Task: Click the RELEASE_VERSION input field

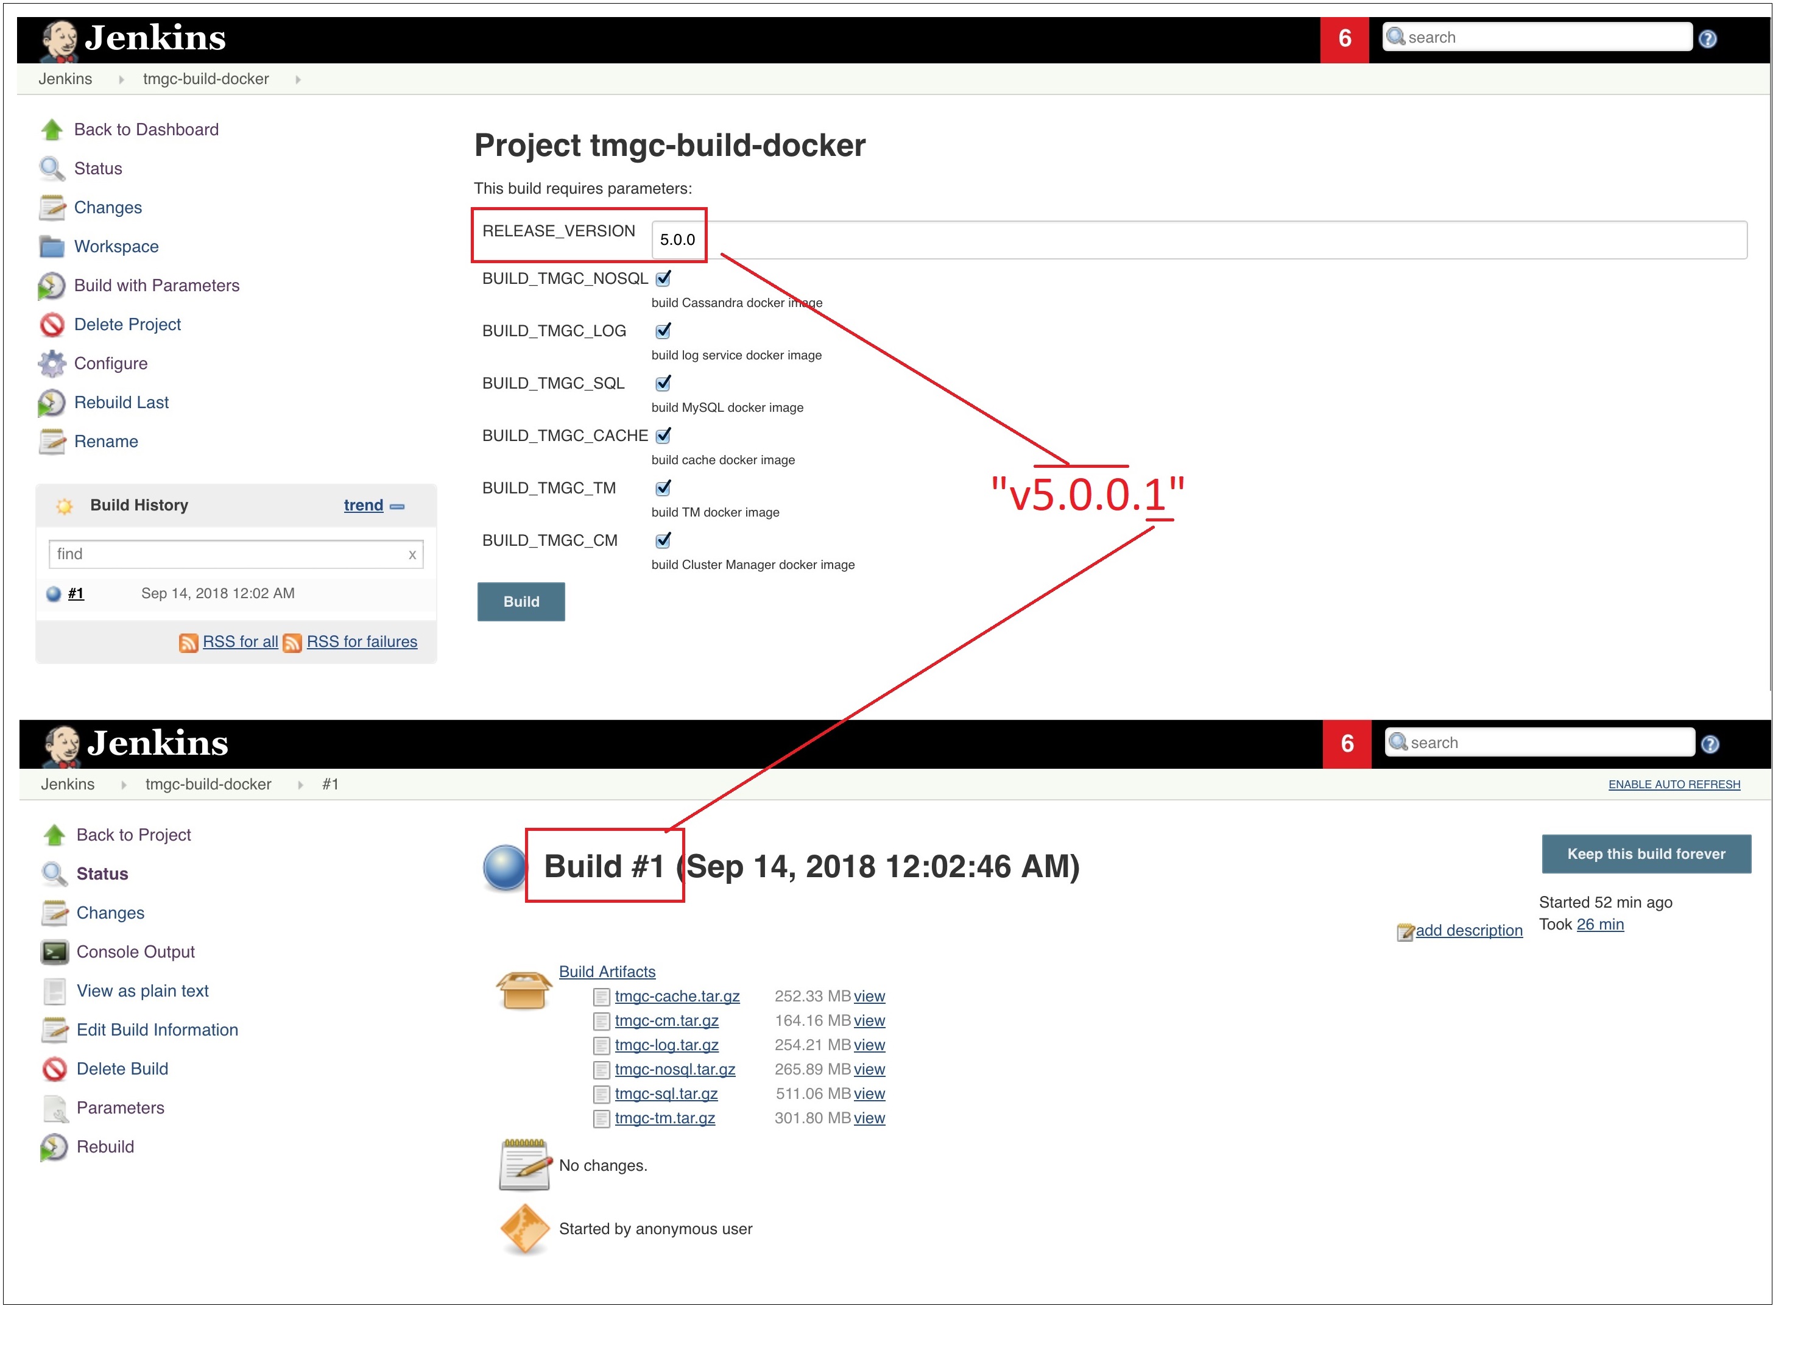Action: pos(1199,240)
